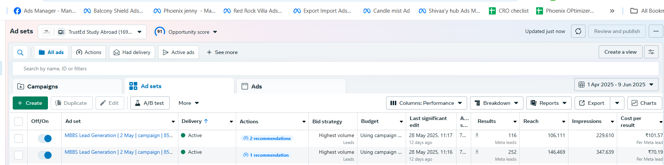Image resolution: width=664 pixels, height=165 pixels.
Task: Toggle off ad set with 229,610 impressions
Action: 45,139
